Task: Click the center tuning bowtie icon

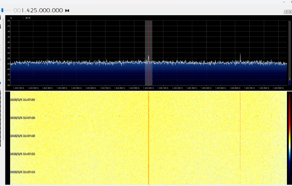Action: [67, 10]
